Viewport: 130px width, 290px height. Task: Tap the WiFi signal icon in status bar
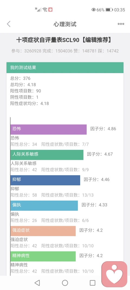click(x=45, y=10)
